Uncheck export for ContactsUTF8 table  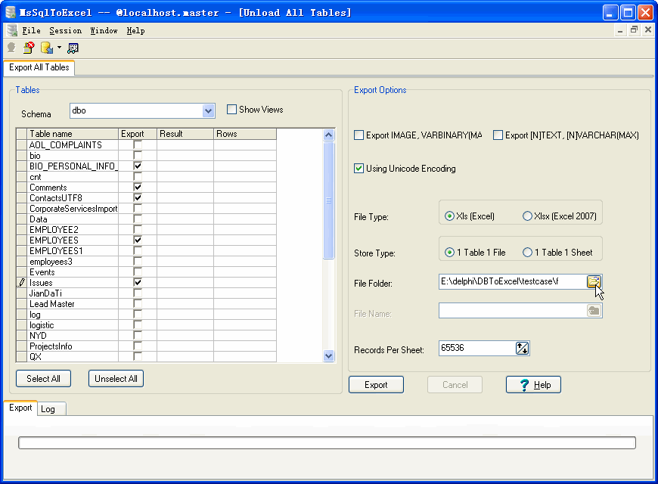pyautogui.click(x=137, y=197)
